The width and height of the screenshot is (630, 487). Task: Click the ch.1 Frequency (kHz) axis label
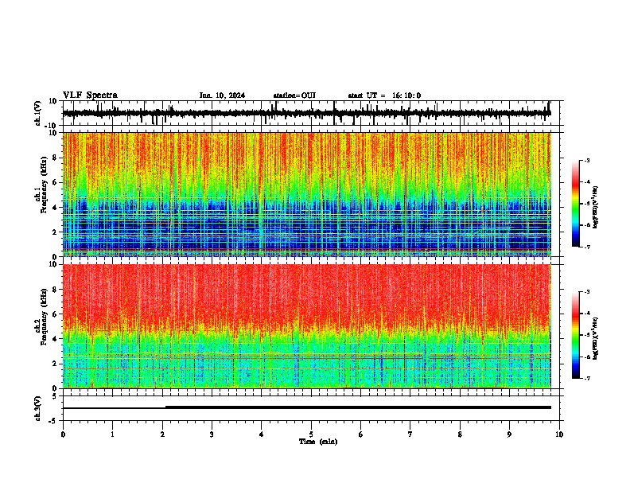[x=44, y=185]
